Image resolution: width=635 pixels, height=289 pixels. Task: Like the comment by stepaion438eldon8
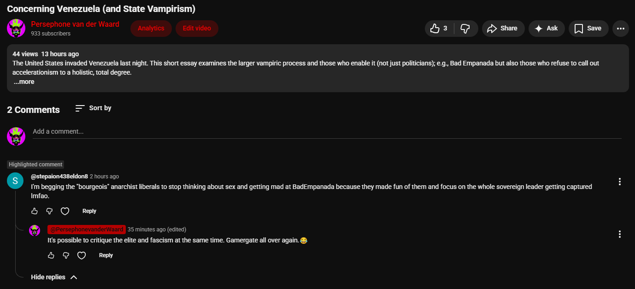click(35, 211)
